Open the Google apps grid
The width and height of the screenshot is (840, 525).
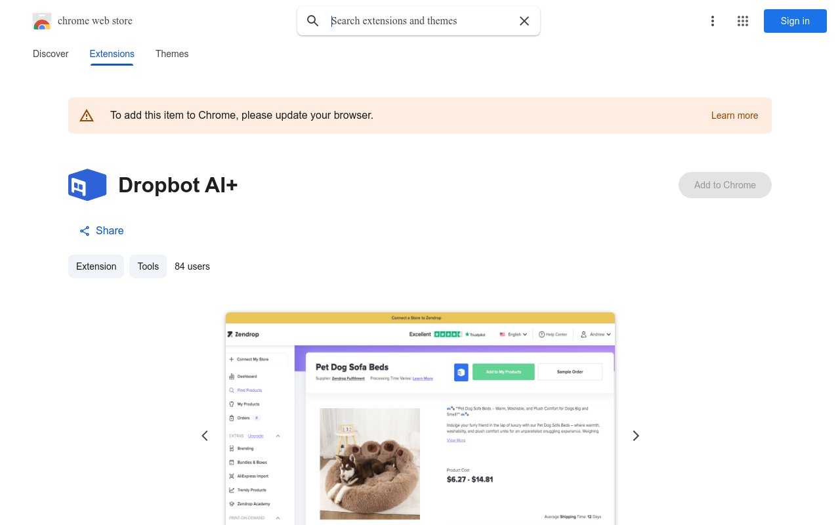[743, 21]
